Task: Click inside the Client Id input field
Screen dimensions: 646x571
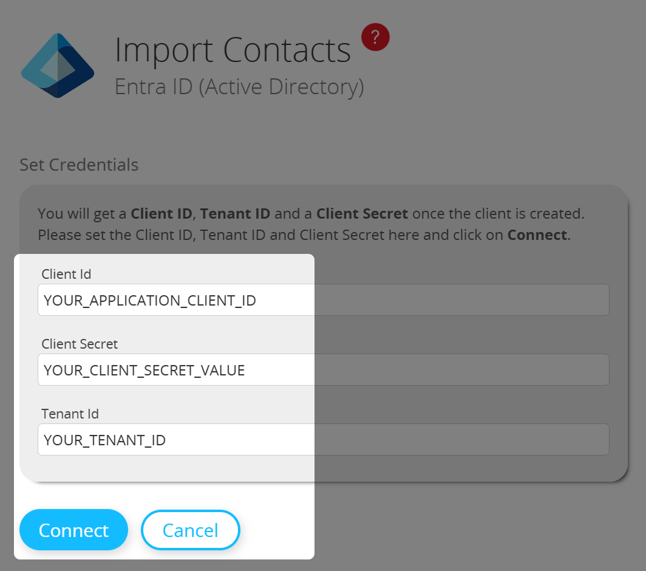Action: pos(182,299)
